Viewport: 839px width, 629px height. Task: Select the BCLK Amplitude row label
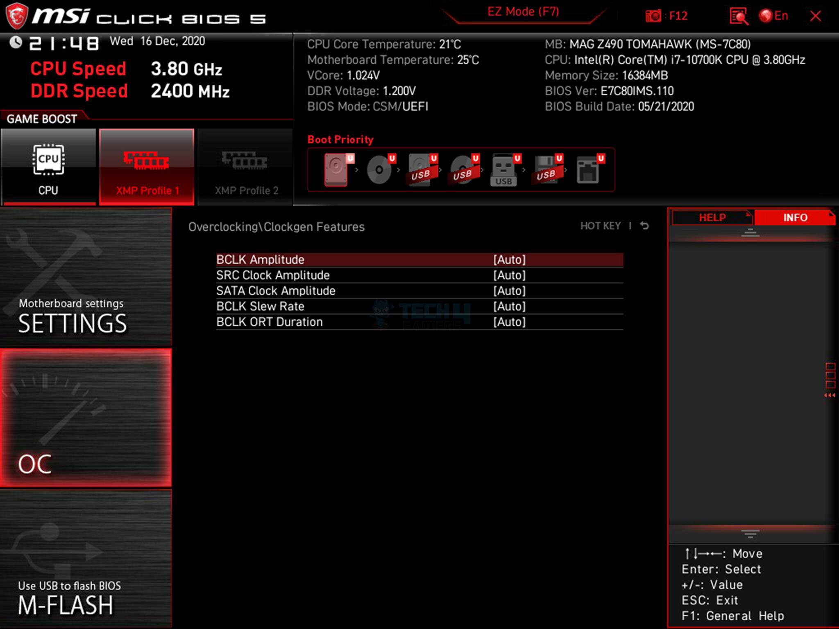[x=260, y=260]
